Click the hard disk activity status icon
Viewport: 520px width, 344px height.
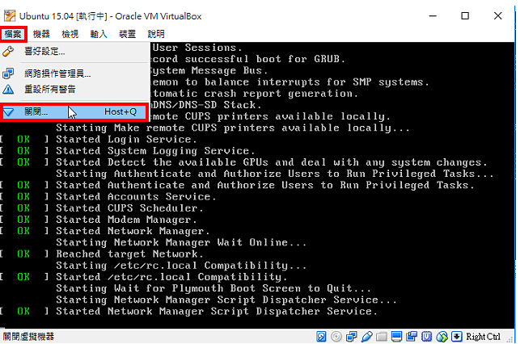pos(321,337)
